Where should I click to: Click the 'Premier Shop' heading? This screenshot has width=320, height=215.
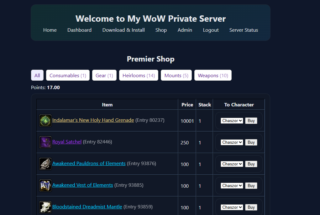coord(151,59)
